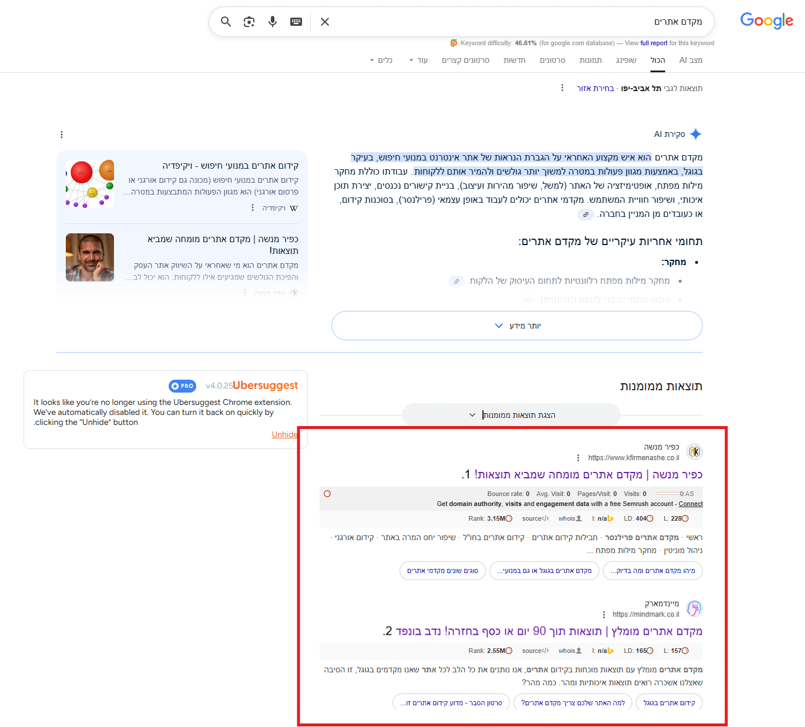Click the Unhide link in Ubersuggest panel
805x727 pixels.
(284, 434)
